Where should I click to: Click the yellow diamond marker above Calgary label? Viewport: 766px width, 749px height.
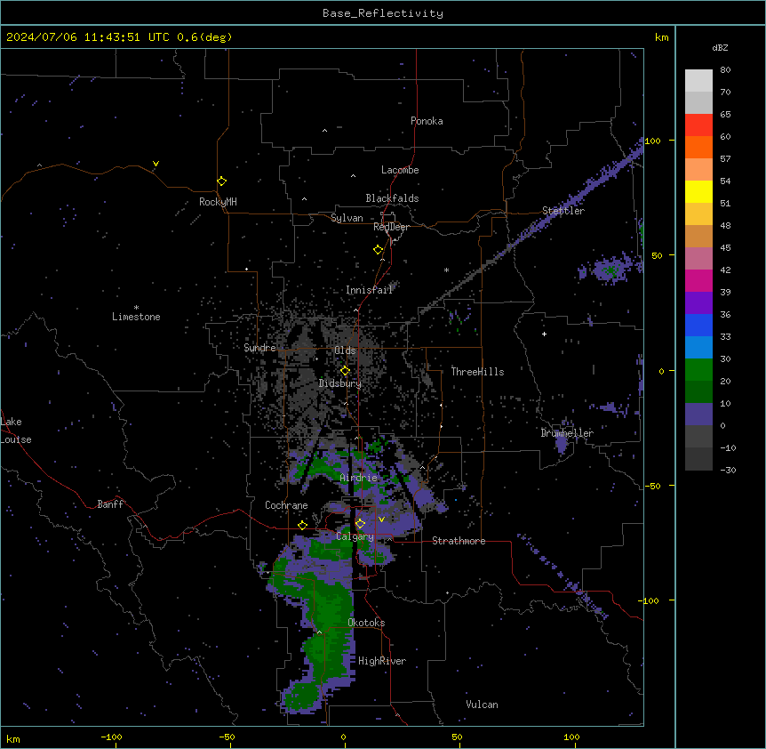[360, 524]
